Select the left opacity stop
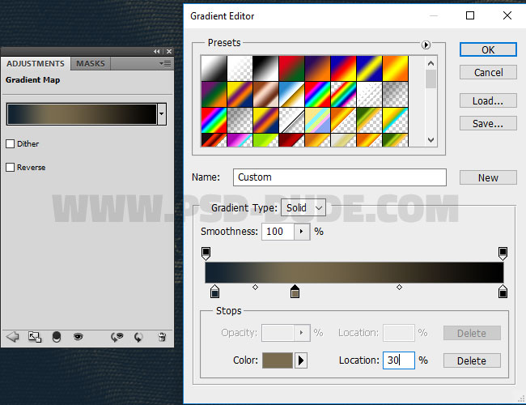Screen dimensions: 526x405 tap(206, 254)
